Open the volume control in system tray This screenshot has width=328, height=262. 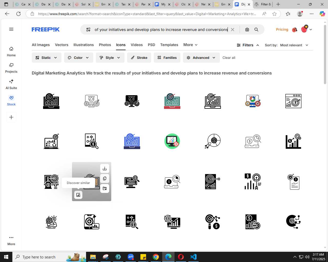(307, 257)
